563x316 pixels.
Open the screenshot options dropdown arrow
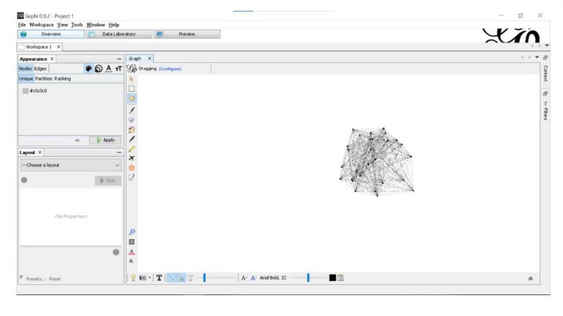pos(150,277)
